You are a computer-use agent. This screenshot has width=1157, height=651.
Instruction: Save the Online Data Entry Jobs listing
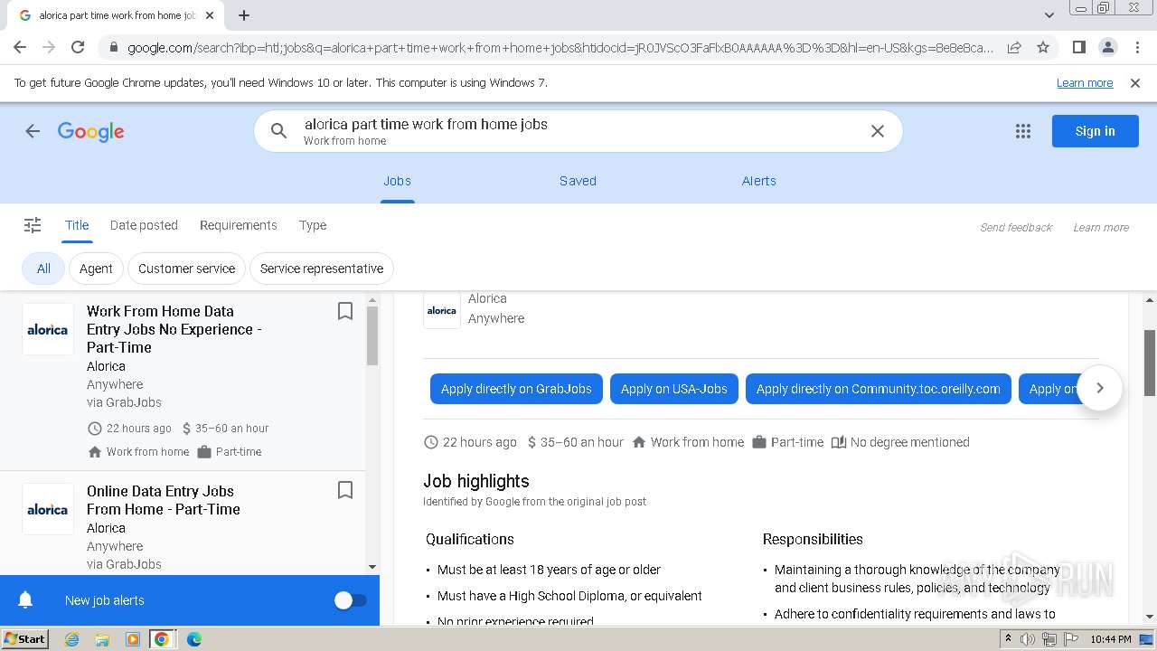344,490
